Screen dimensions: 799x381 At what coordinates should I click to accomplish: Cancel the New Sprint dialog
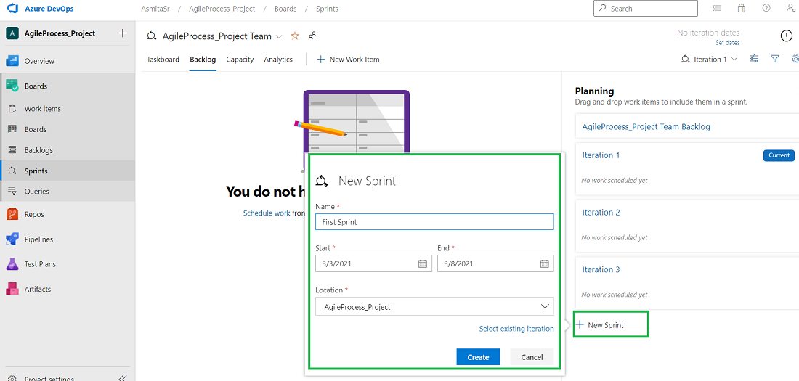pos(532,356)
